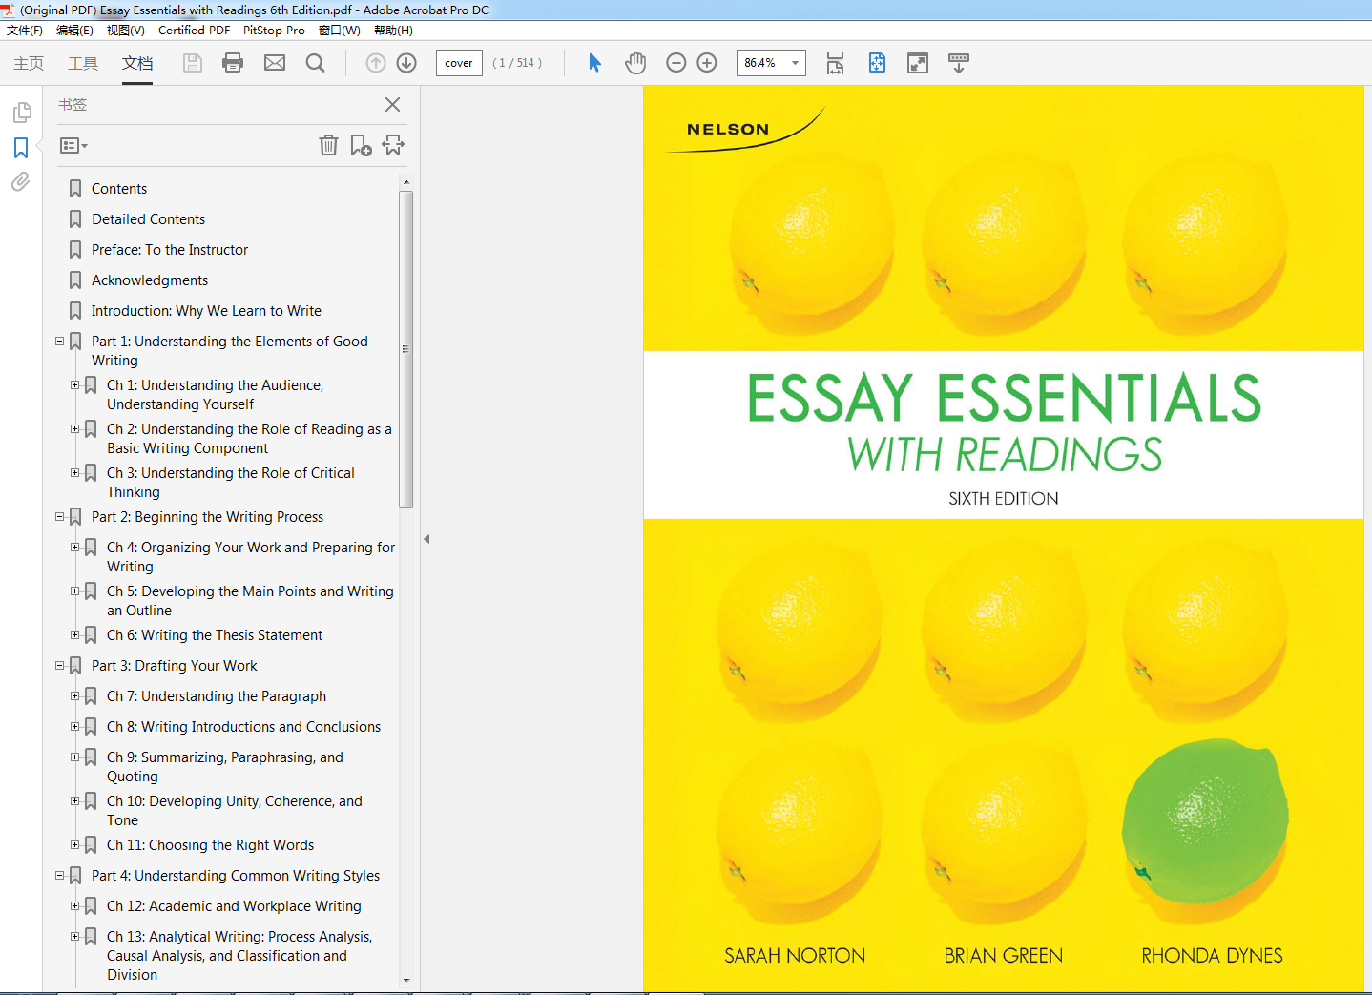Open Ch 3 Role of Critical Thinking bookmark

[x=230, y=483]
